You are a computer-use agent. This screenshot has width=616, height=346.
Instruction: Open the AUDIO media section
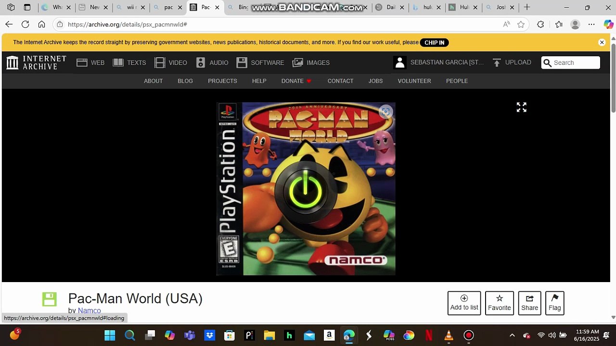tap(212, 62)
